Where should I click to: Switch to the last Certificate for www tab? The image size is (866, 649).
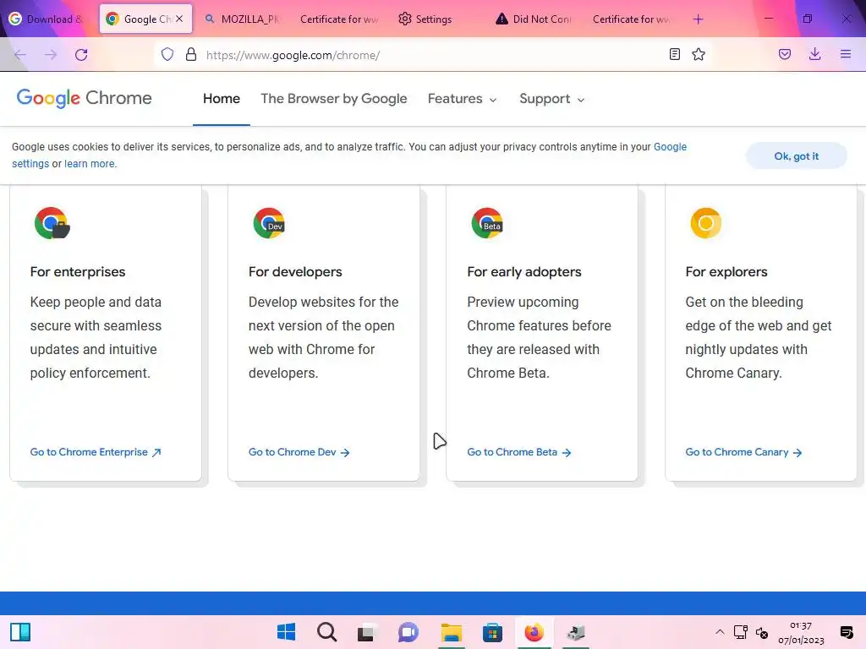(631, 19)
